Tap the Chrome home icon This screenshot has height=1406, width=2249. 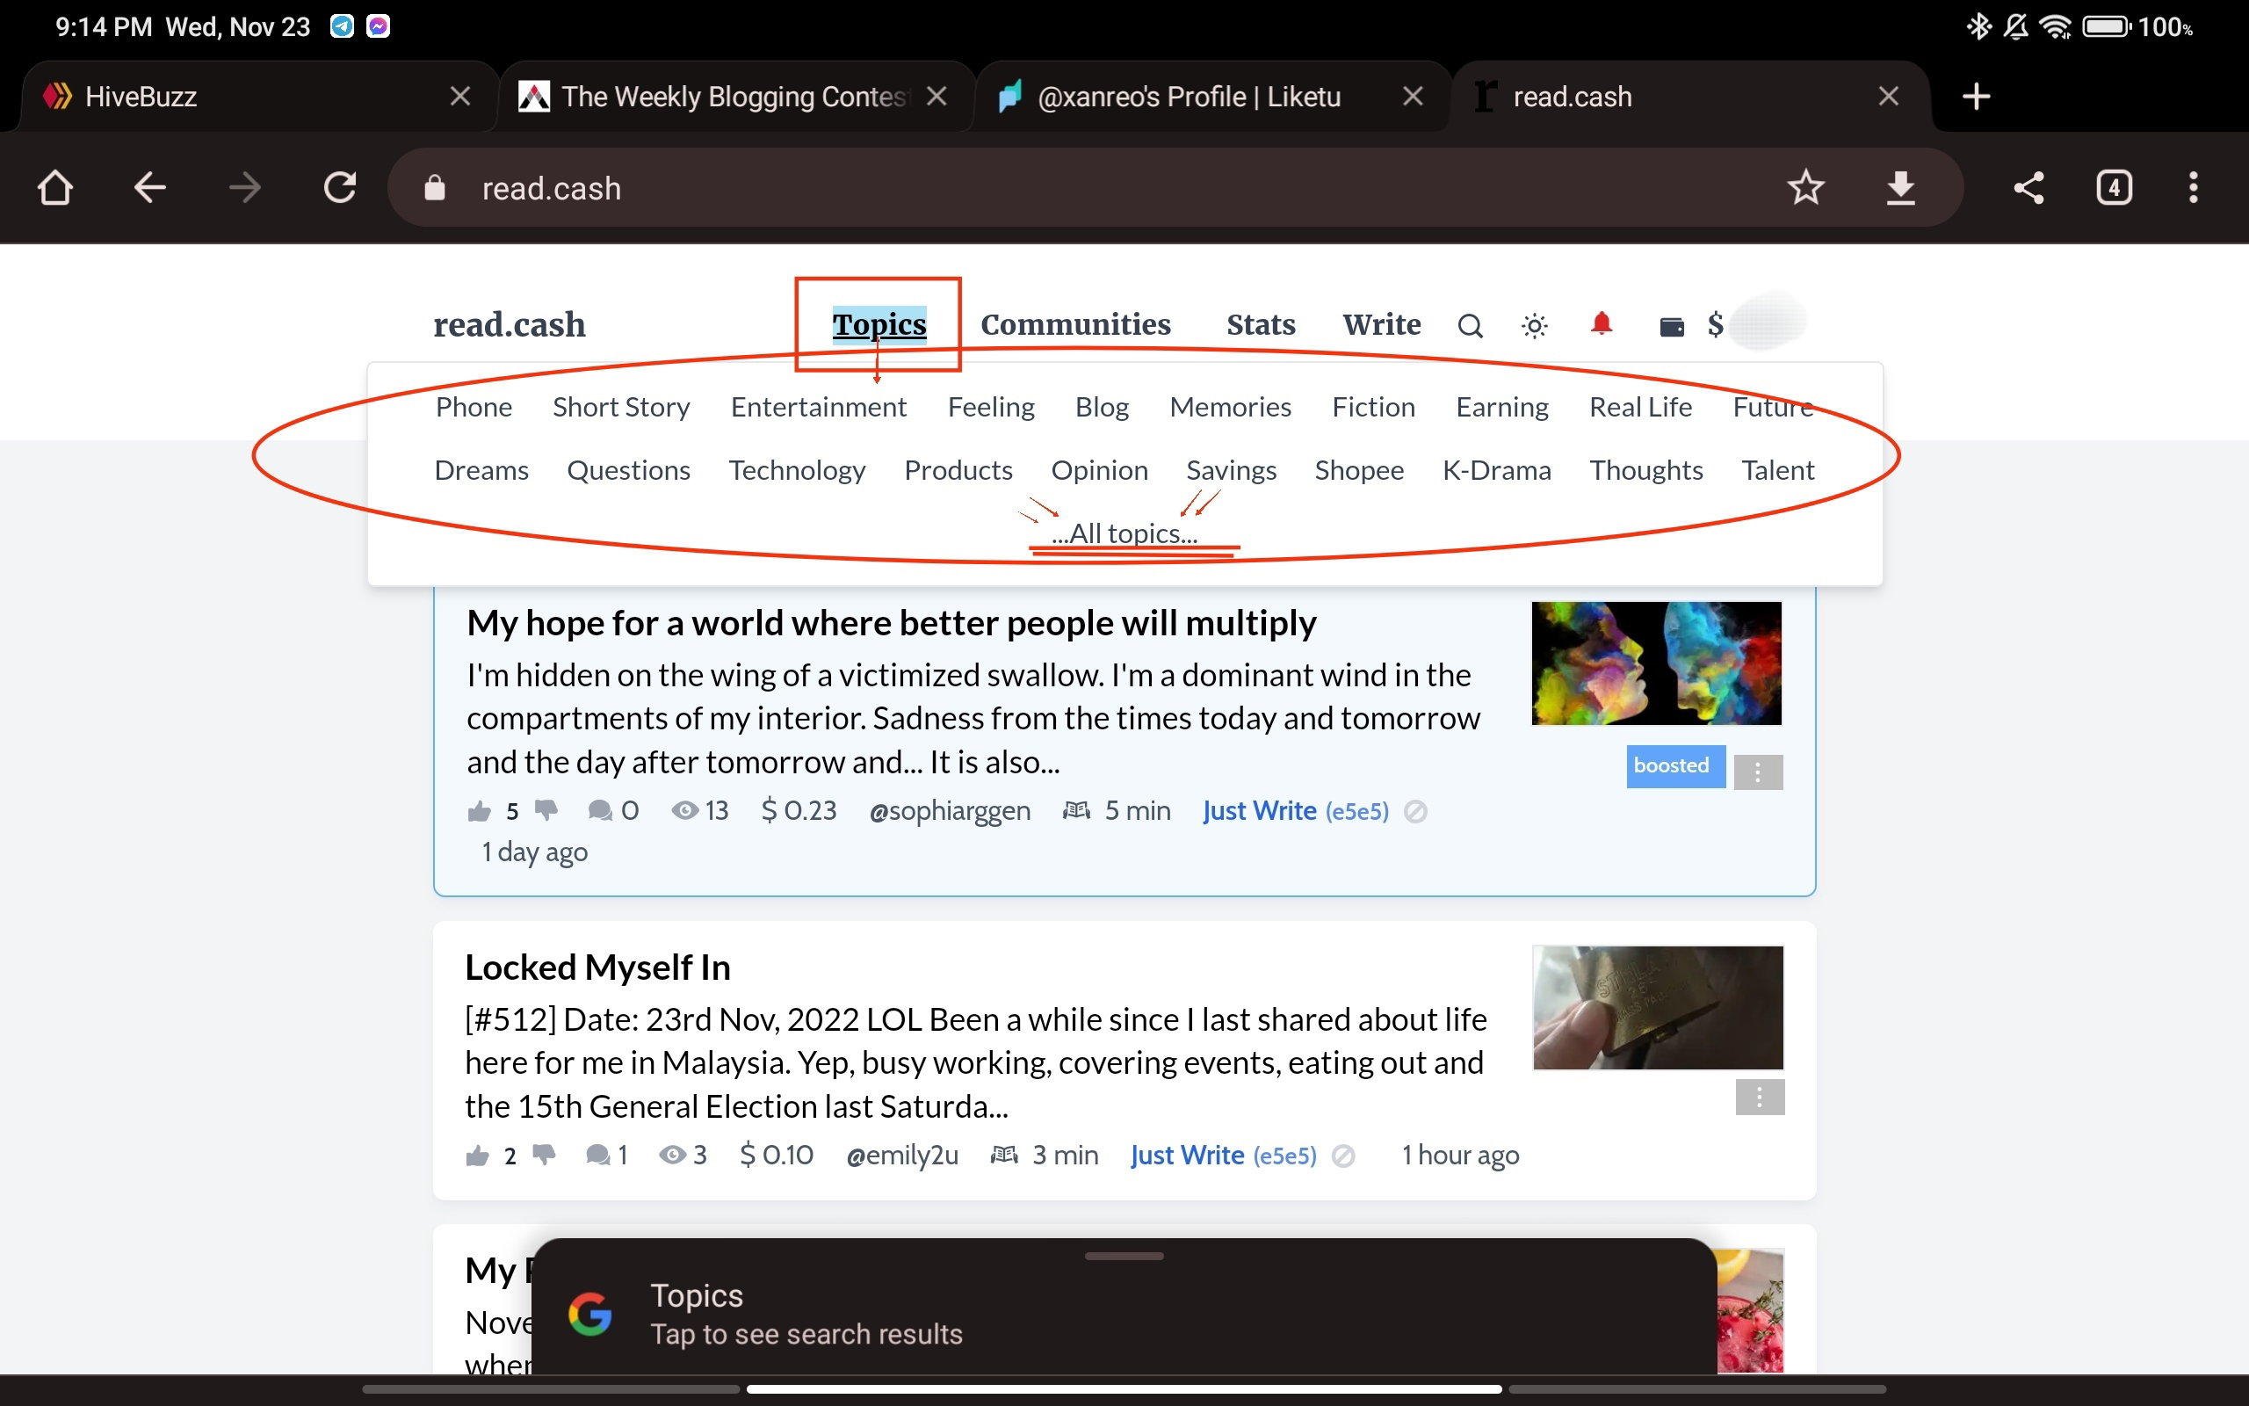54,188
